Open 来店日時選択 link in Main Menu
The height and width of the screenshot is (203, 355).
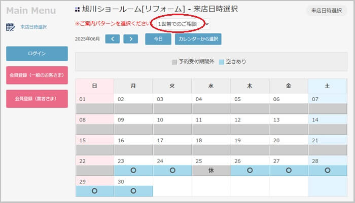click(x=33, y=27)
